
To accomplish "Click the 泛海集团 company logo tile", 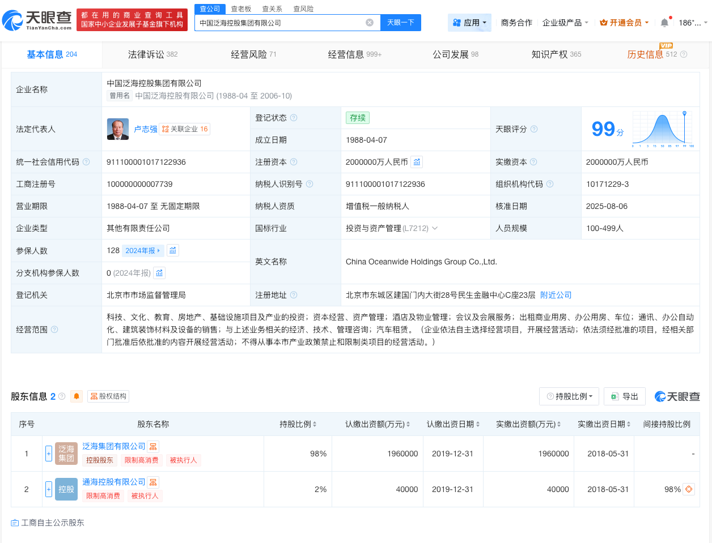I will 66,454.
